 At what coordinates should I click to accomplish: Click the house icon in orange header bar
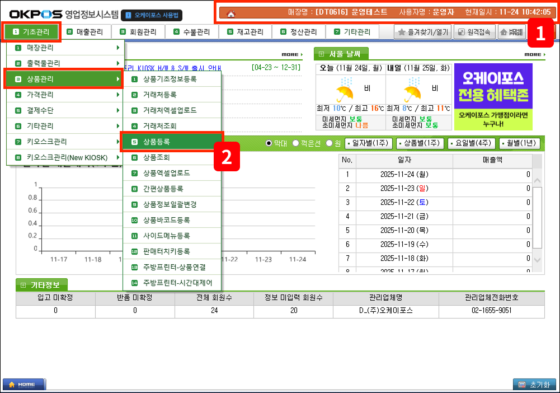(231, 13)
